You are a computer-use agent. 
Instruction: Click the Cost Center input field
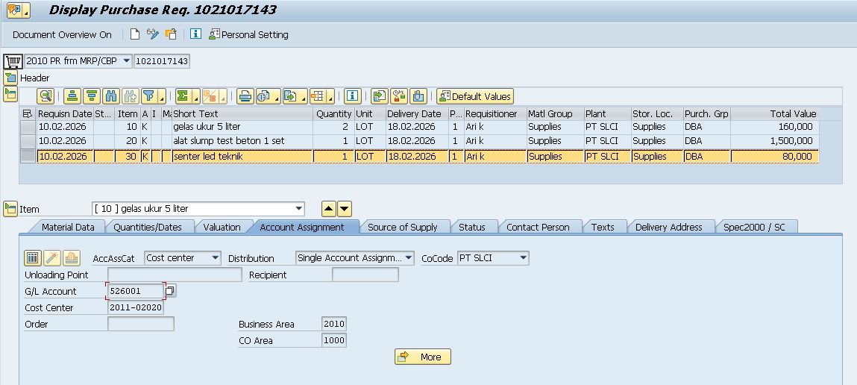[135, 307]
